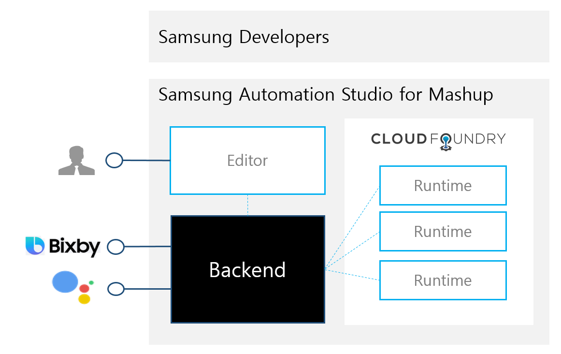Select the Editor box
Screen dimensions: 561x354
pyautogui.click(x=247, y=161)
